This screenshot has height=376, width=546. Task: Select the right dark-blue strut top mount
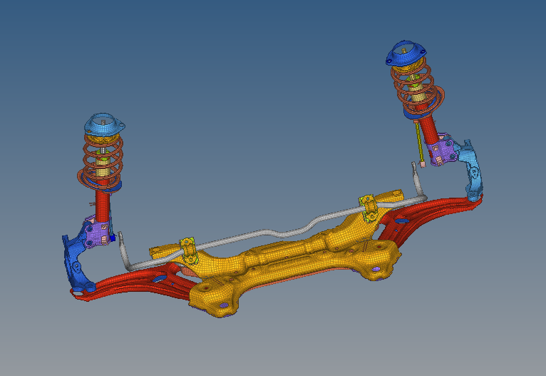tap(406, 53)
